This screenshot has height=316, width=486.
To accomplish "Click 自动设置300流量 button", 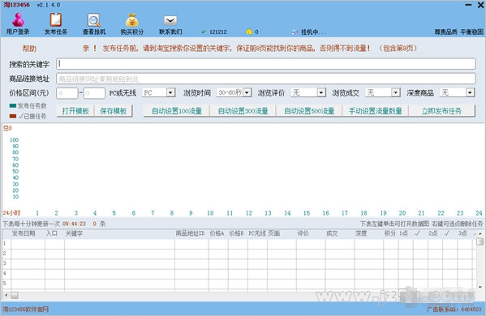I will pos(243,111).
